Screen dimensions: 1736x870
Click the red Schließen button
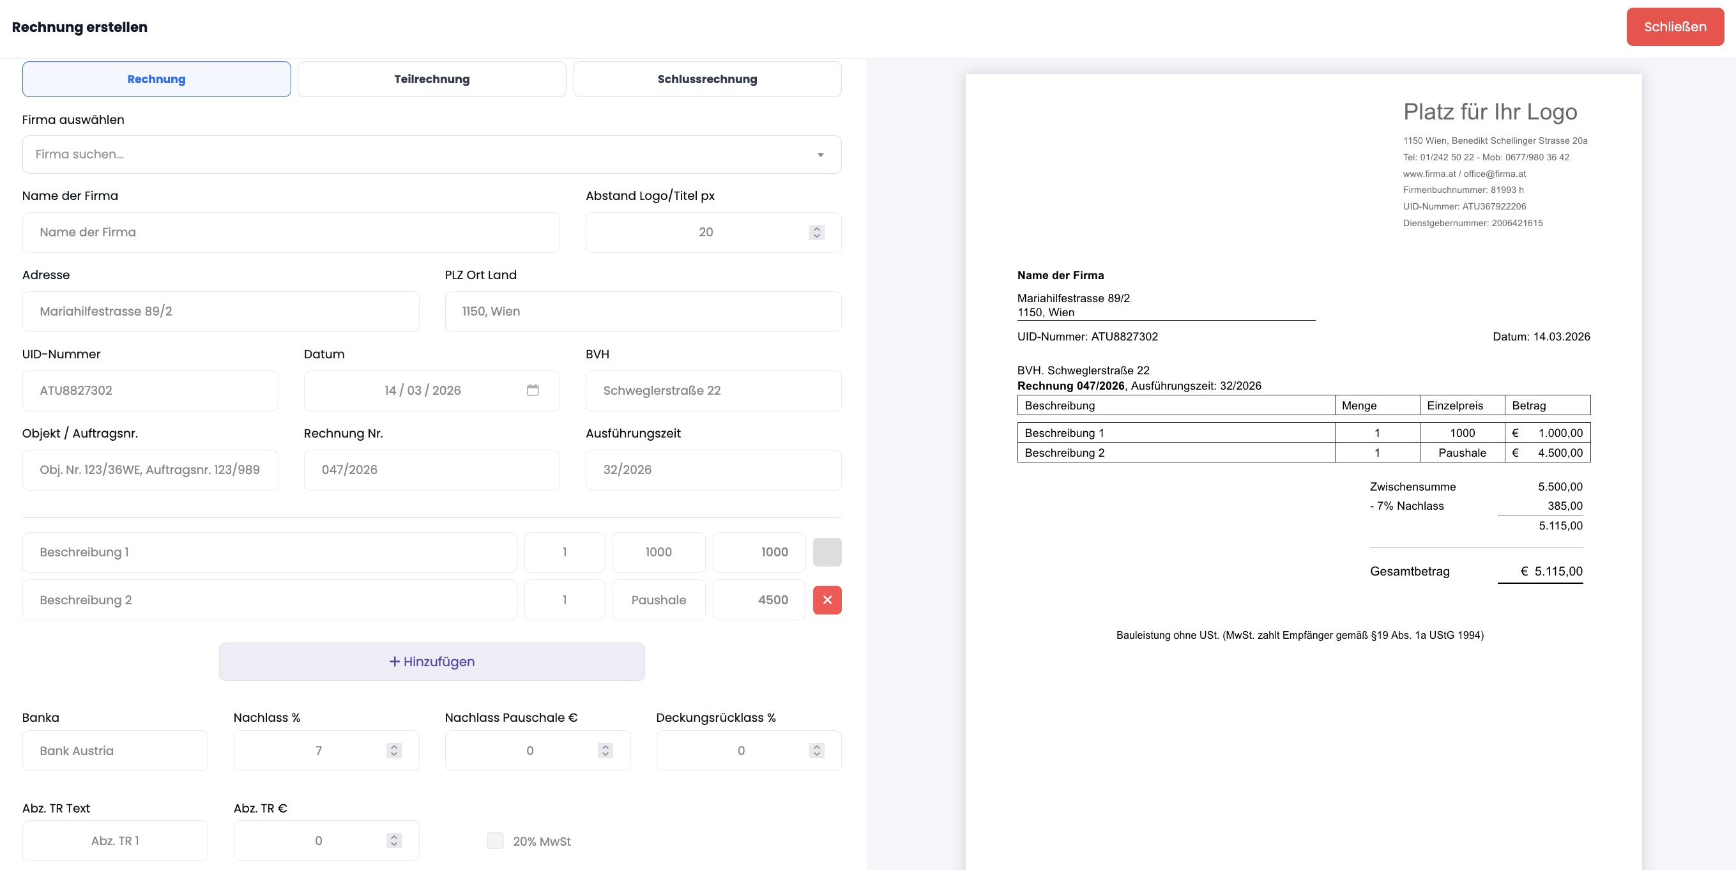coord(1675,27)
